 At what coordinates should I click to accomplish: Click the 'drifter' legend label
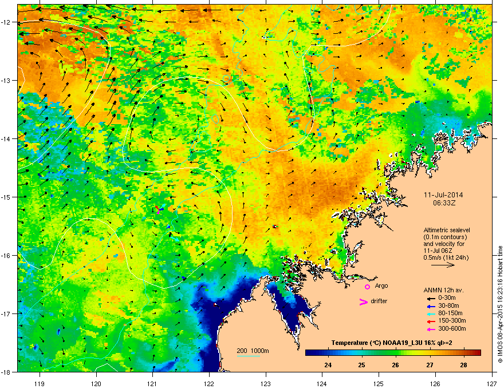(x=379, y=301)
